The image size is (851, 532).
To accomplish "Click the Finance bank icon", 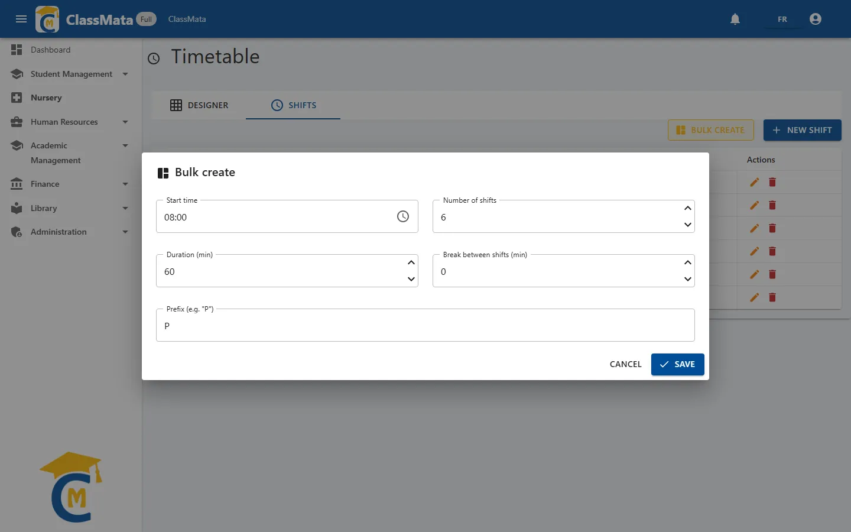I will coord(17,184).
